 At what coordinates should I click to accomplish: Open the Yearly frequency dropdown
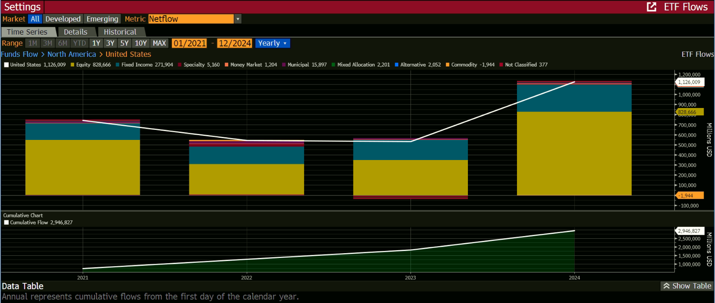tap(273, 43)
